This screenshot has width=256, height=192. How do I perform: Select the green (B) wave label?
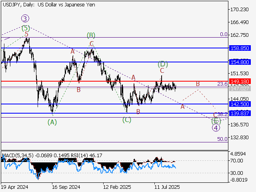point(91,35)
